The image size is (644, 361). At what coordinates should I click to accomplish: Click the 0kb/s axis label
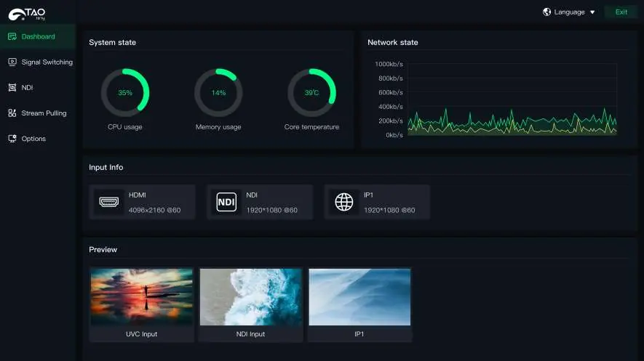394,135
